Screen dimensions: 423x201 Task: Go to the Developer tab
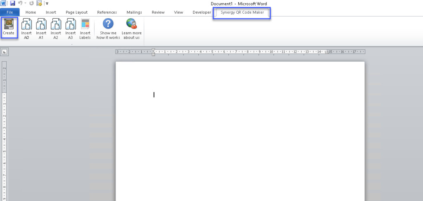coord(201,12)
